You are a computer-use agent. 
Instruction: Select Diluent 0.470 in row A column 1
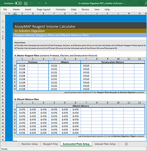tap(22, 110)
